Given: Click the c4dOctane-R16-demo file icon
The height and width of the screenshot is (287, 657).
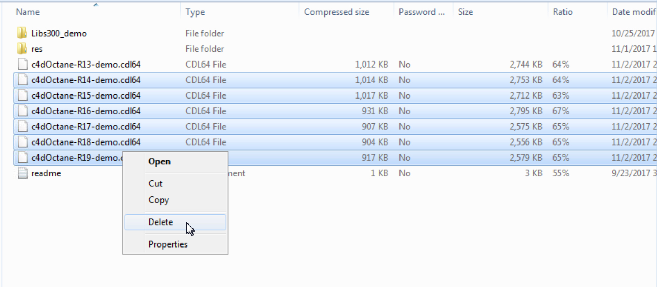Looking at the screenshot, I should 23,111.
